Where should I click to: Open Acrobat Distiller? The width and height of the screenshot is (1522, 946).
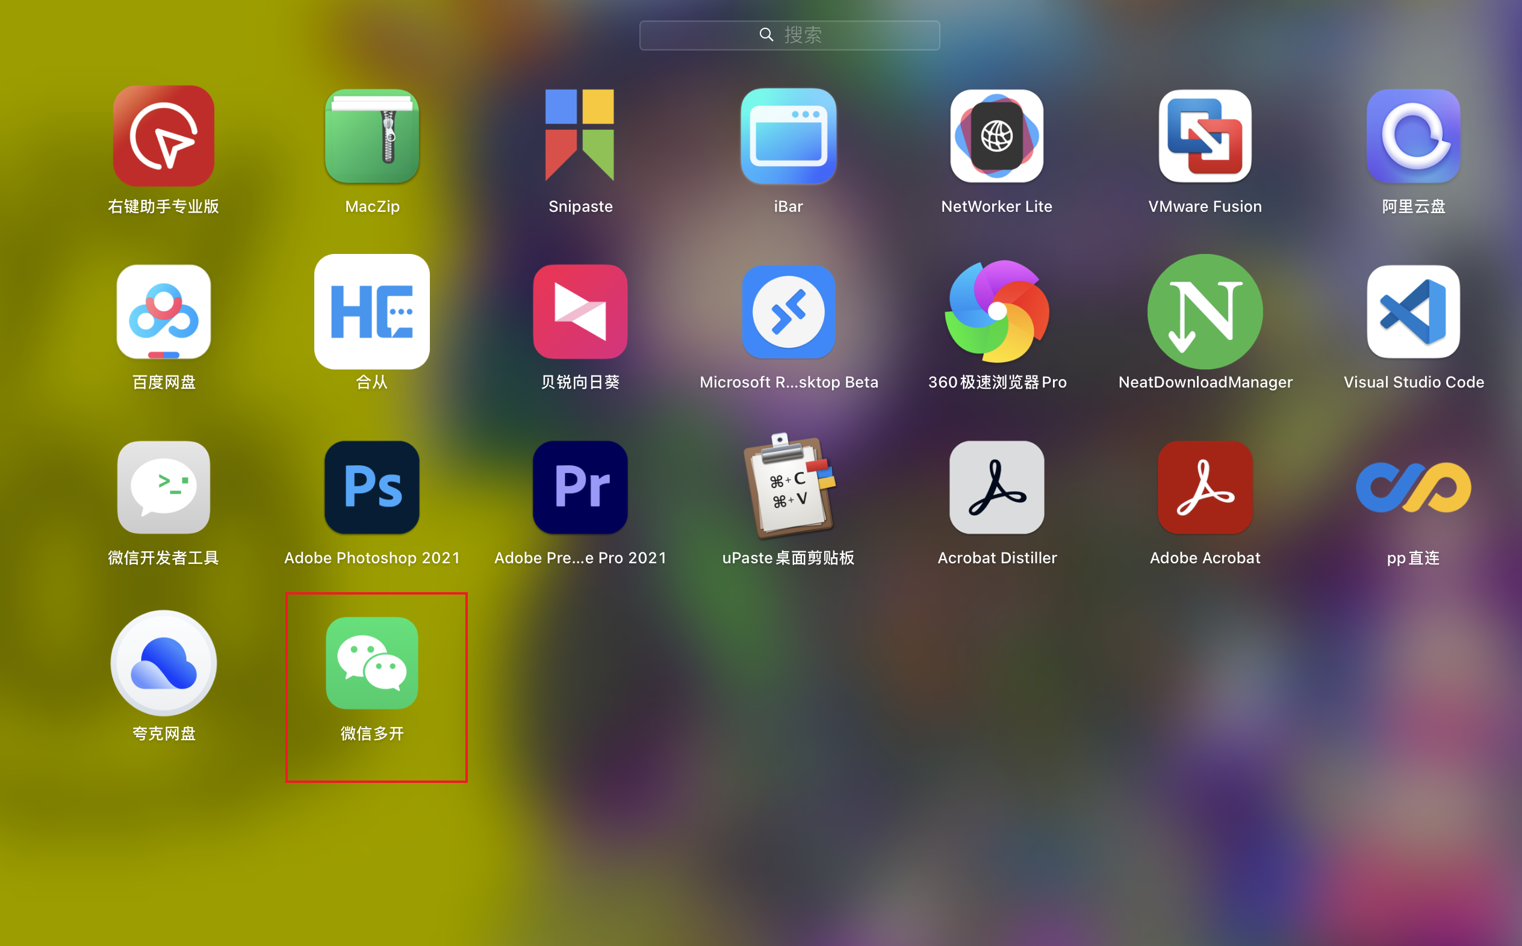[x=997, y=487]
